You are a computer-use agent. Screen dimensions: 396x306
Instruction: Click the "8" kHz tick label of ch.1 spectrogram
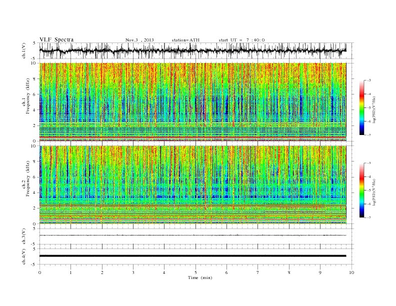(34, 79)
